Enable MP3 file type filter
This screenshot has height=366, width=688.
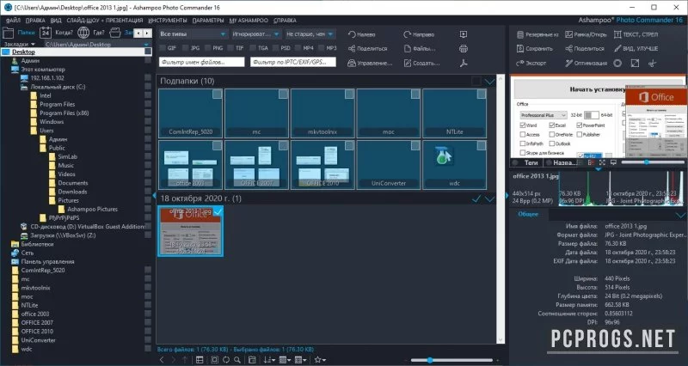(x=322, y=48)
